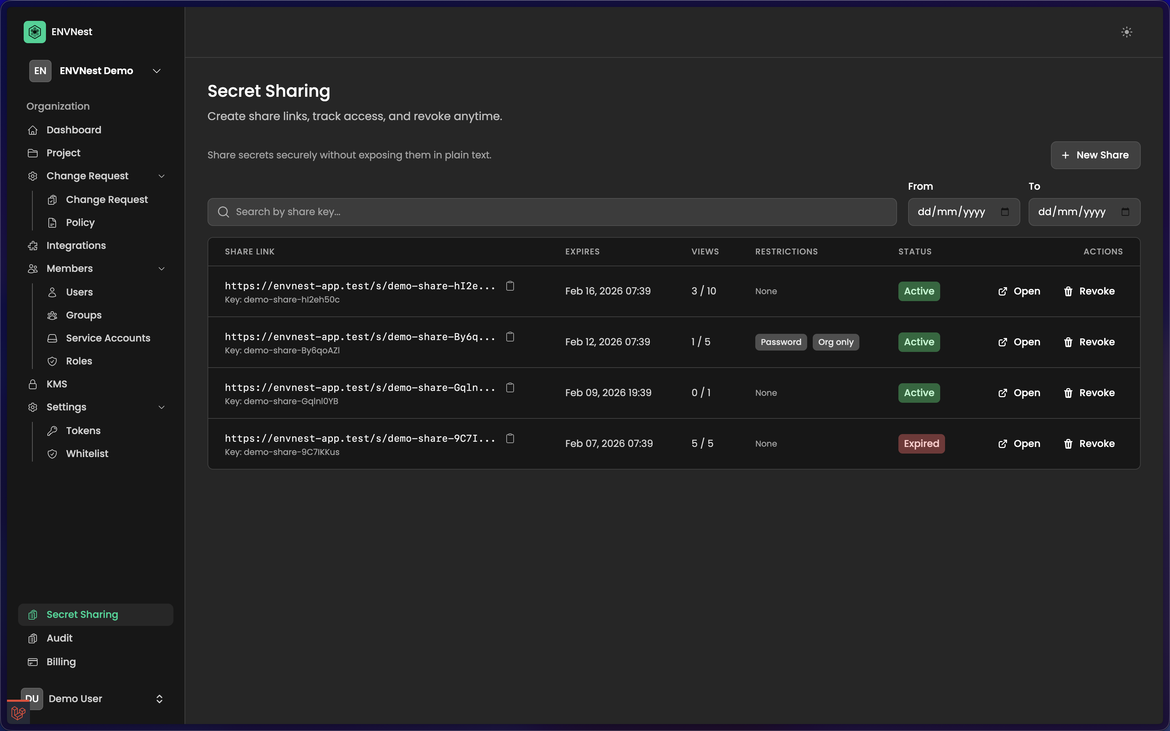Viewport: 1170px width, 731px height.
Task: Click copy icon for demo-share-9C7I link
Action: point(510,439)
